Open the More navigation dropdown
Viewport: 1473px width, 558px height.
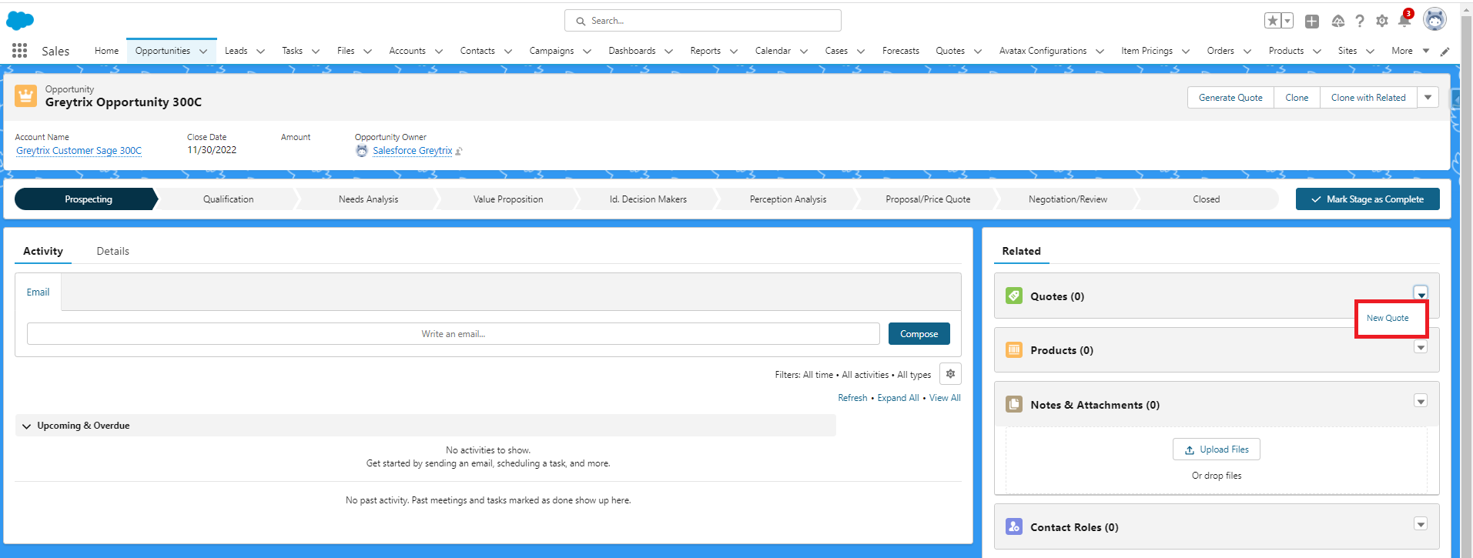point(1410,51)
